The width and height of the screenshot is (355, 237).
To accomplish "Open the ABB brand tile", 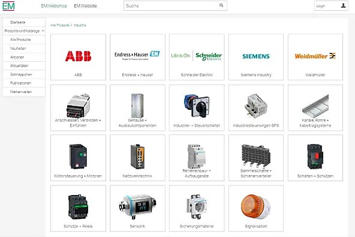I will (78, 57).
